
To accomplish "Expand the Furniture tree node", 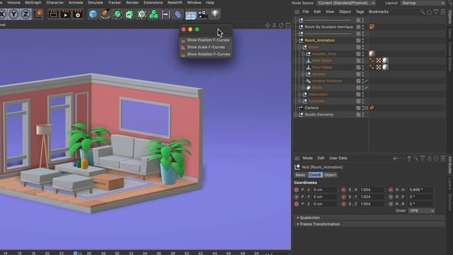I will point(299,101).
